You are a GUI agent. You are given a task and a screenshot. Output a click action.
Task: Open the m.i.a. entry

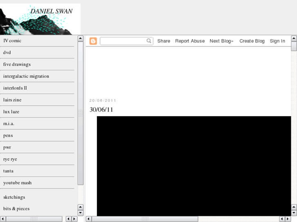click(x=9, y=123)
